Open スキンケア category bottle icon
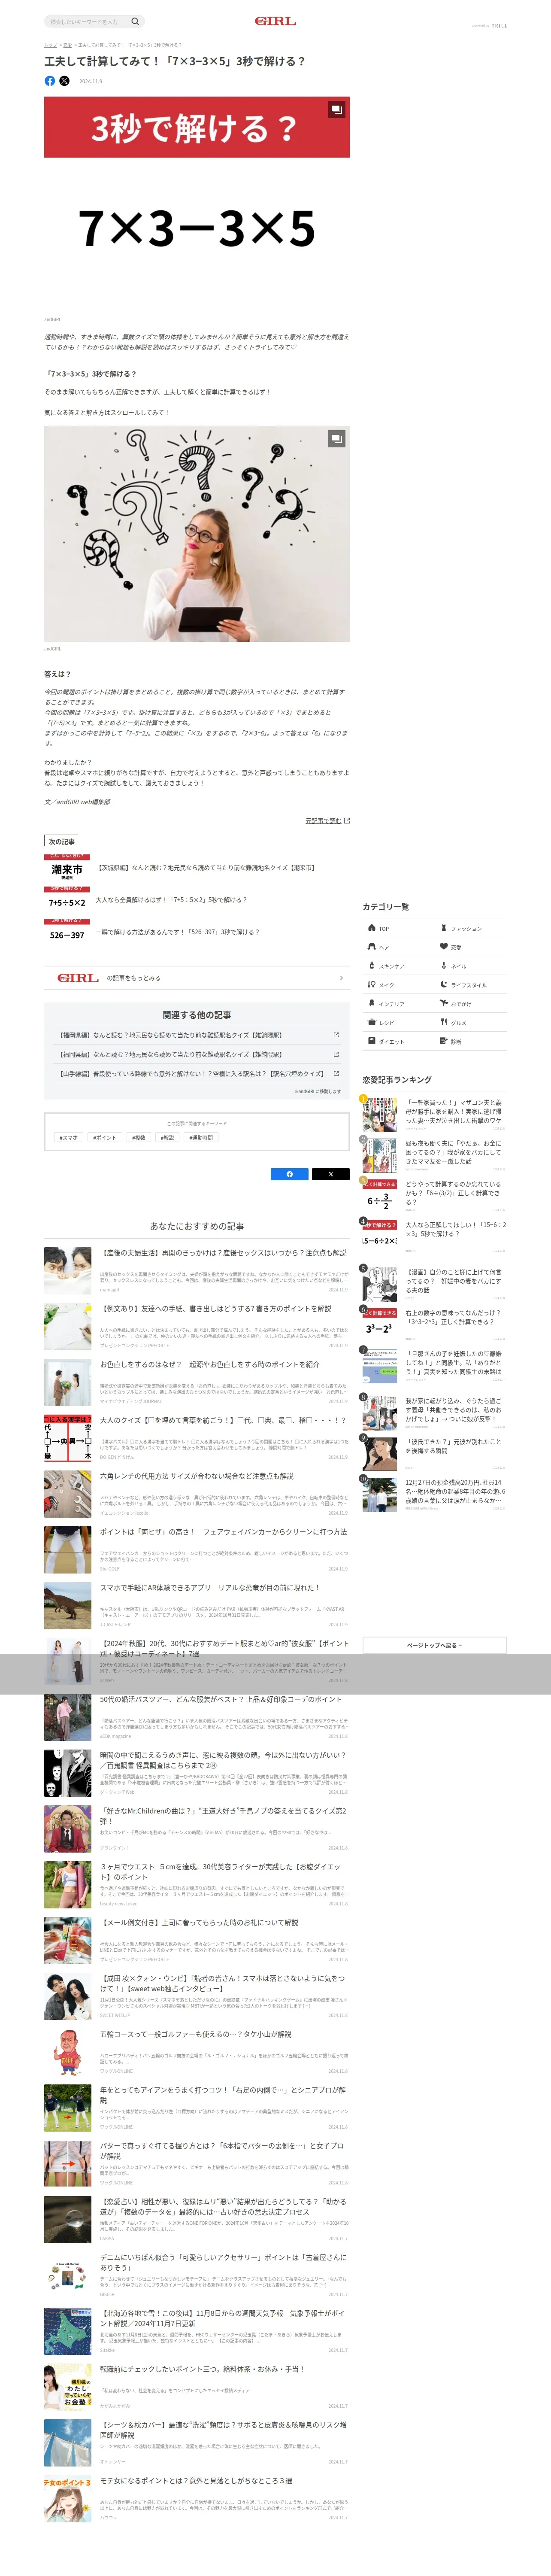551x2576 pixels. (x=372, y=966)
